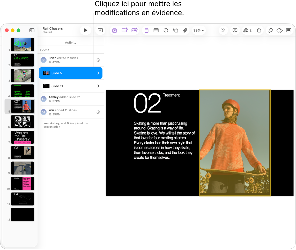Add a new slide
Image resolution: width=296 pixels, height=250 pixels.
pos(100,30)
